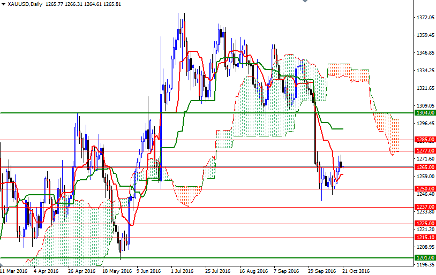Click the 1271.60 price scale value

point(425,158)
